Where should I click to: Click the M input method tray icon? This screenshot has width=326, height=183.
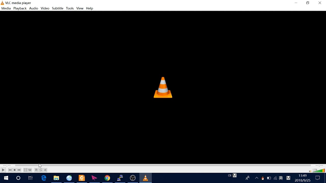coord(288,178)
